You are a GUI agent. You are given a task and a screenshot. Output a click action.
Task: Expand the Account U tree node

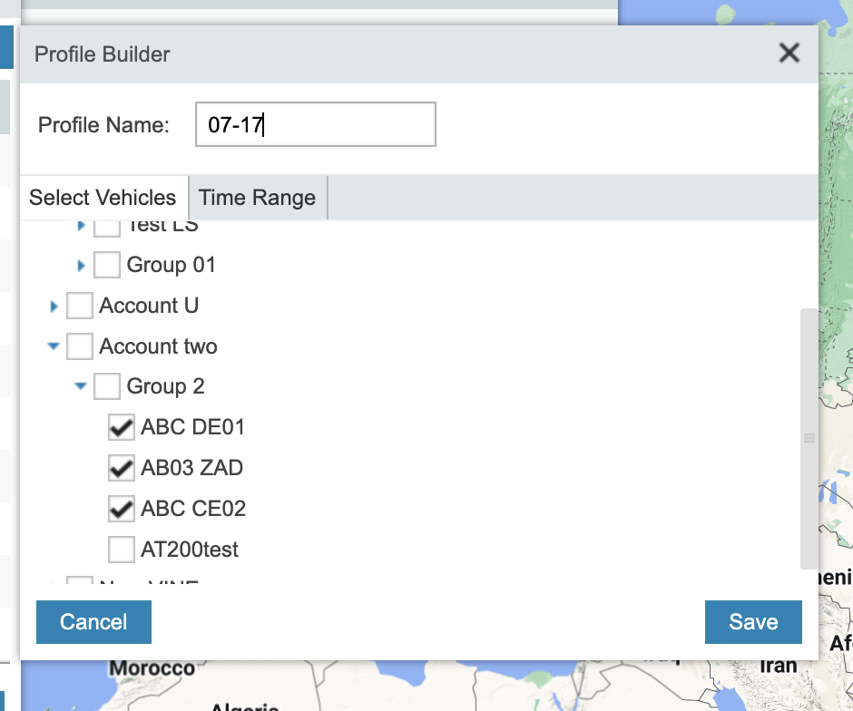54,307
